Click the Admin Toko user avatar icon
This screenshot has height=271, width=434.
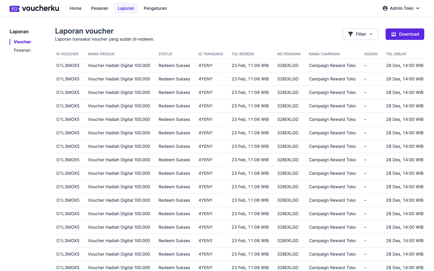click(385, 8)
